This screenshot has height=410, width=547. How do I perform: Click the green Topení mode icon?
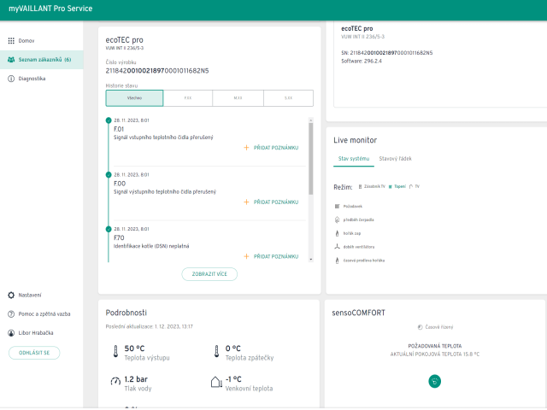pyautogui.click(x=391, y=186)
